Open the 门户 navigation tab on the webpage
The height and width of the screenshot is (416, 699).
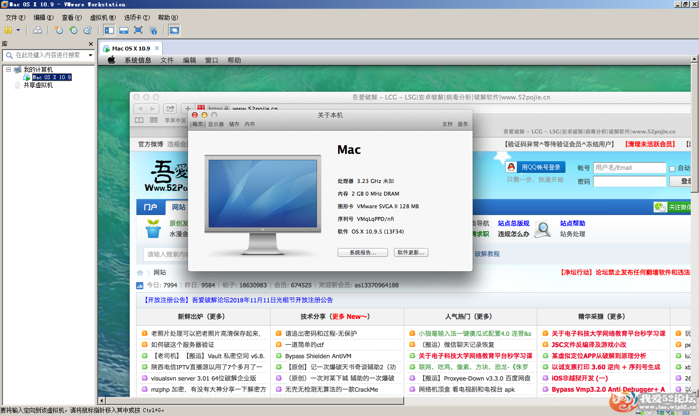coord(151,207)
